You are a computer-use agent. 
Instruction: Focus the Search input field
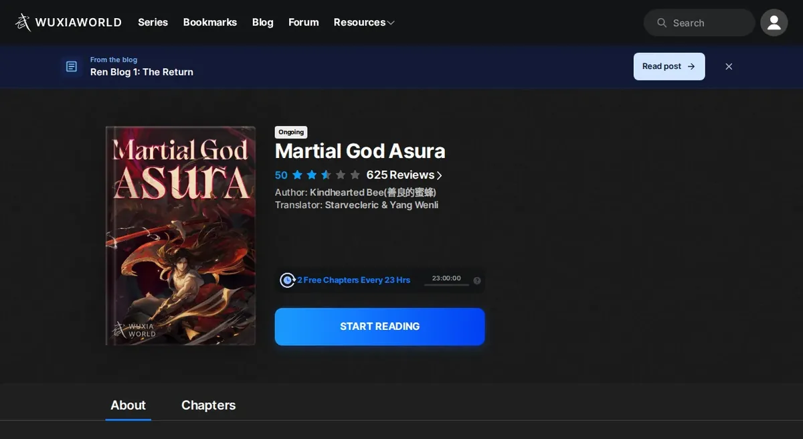click(699, 23)
